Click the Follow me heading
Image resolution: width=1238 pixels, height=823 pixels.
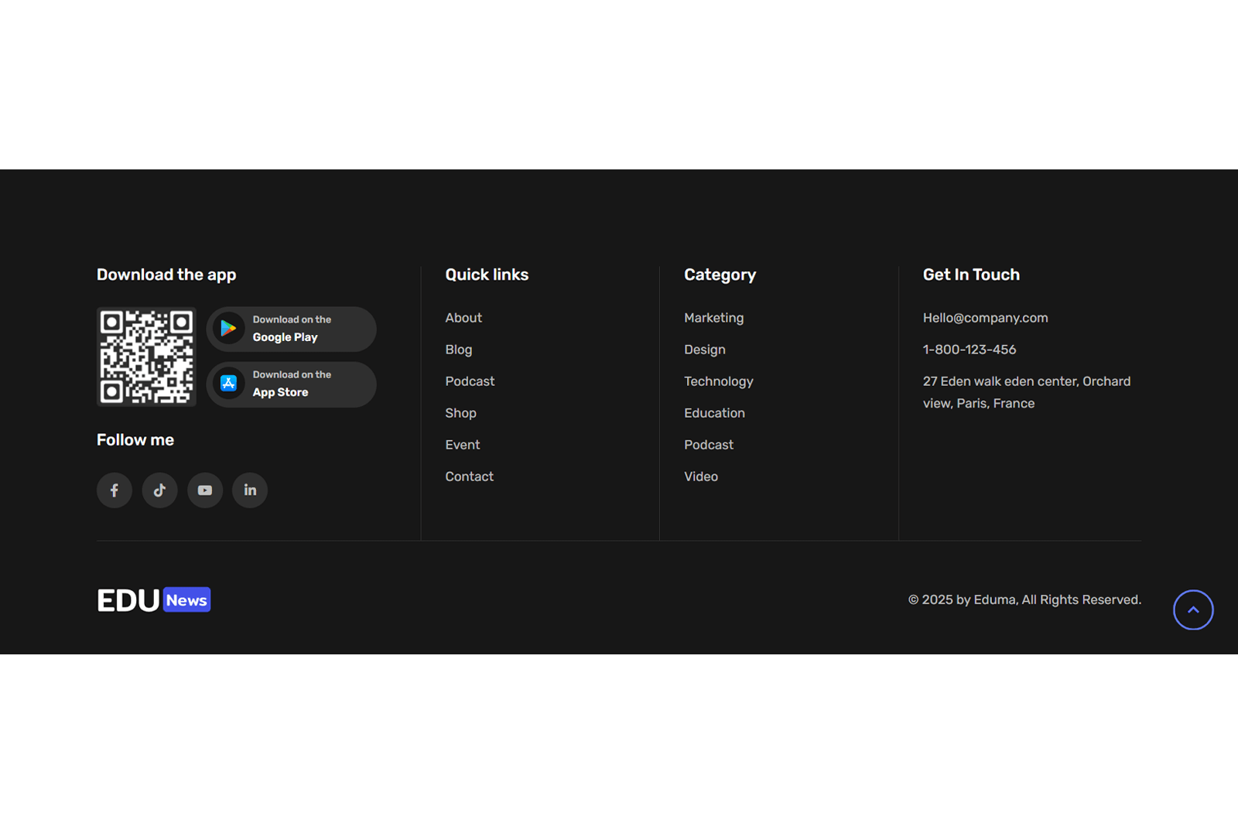tap(135, 440)
